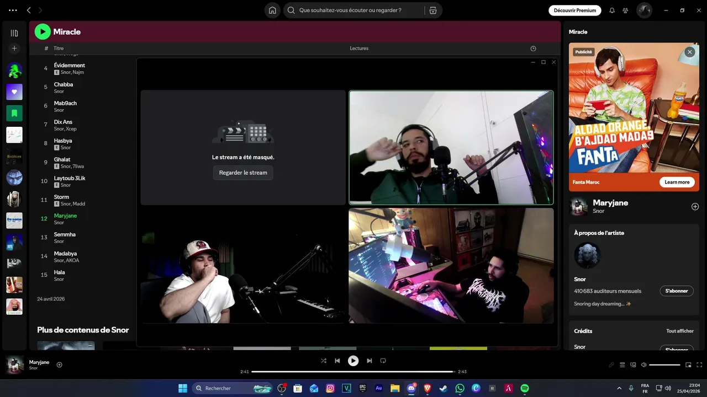Expand the Your Library sidebar icon
Screen dimensions: 707x397
[x=14, y=33]
